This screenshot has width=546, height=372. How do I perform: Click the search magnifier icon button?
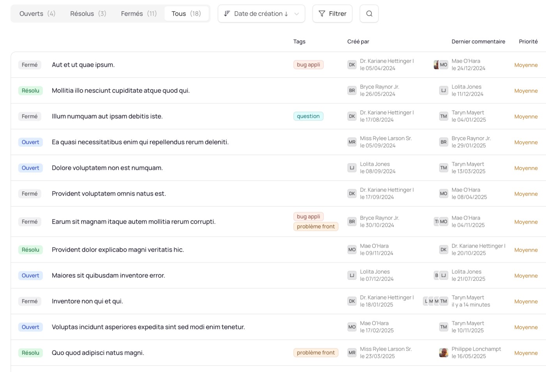[369, 14]
